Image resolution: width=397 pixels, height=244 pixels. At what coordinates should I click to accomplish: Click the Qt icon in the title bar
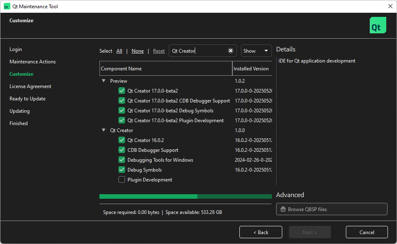6,6
